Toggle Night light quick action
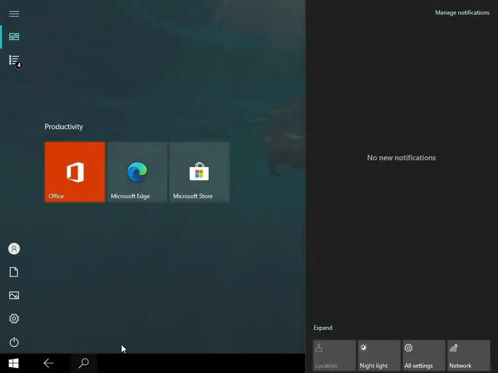The width and height of the screenshot is (498, 373). (379, 356)
